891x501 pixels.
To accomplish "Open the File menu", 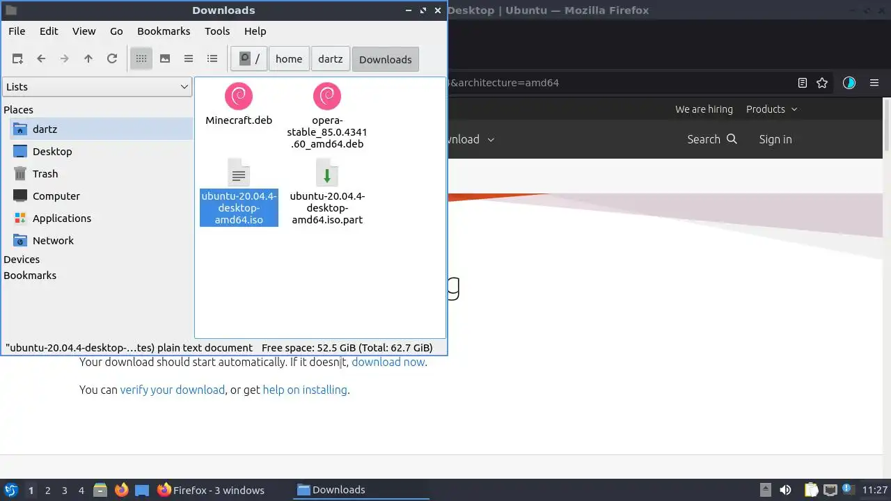I will coord(17,31).
